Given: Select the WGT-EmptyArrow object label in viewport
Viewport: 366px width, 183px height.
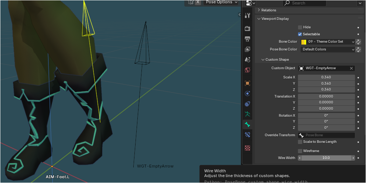Looking at the screenshot, I should pyautogui.click(x=155, y=166).
